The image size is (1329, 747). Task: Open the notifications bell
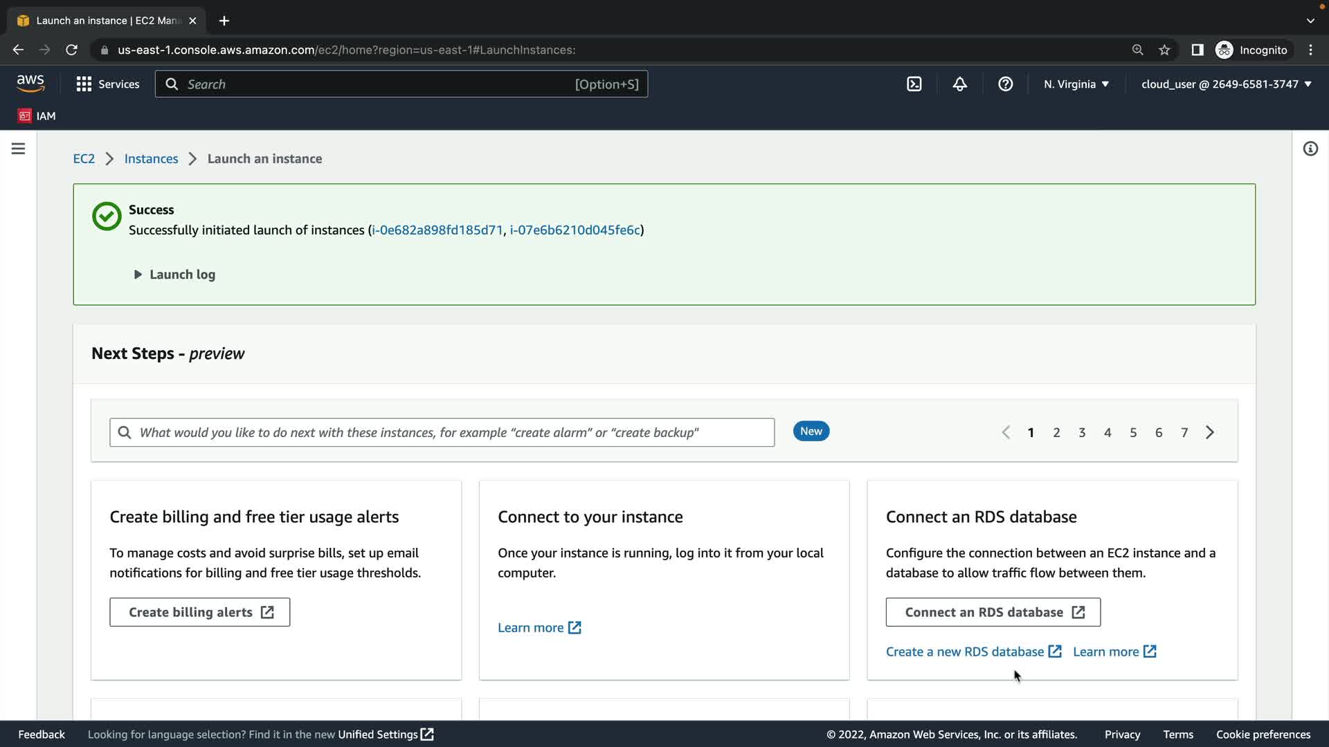[959, 84]
